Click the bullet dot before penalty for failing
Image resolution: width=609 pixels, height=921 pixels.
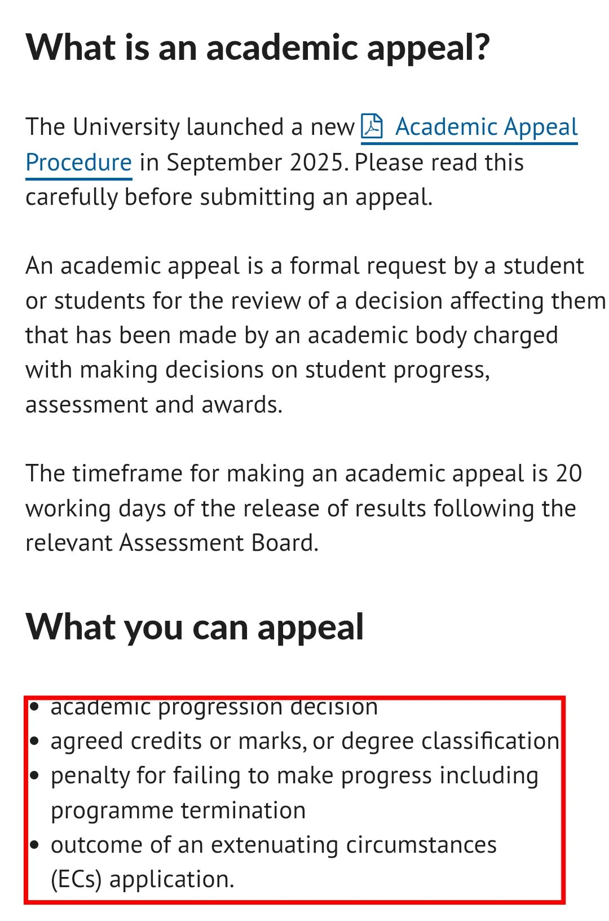coord(35,775)
